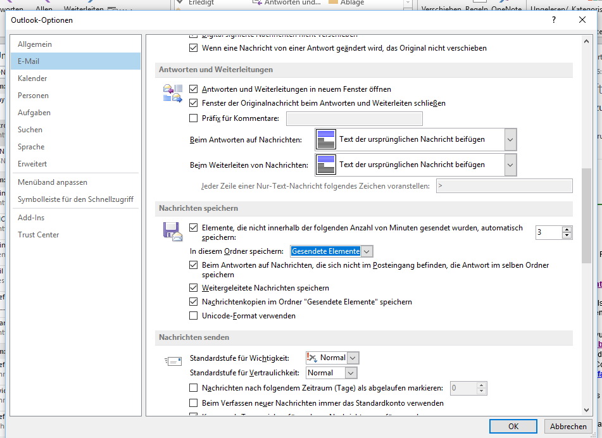This screenshot has width=602, height=438.
Task: Click the vertical scrollbar thumb in options pane
Action: pos(586,216)
